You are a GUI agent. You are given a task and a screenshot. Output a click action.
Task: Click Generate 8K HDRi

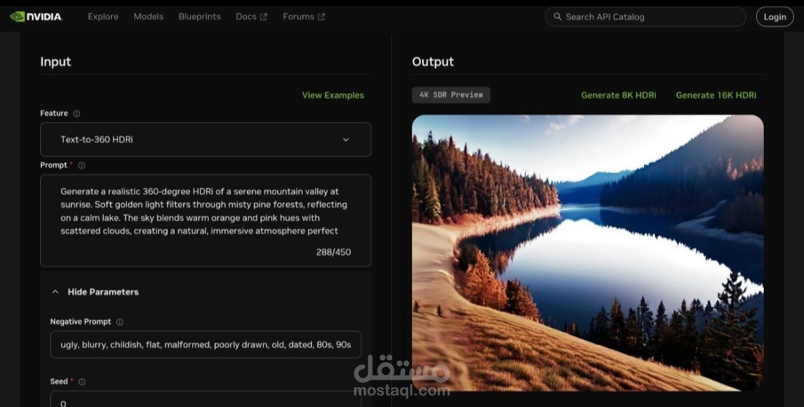point(619,95)
